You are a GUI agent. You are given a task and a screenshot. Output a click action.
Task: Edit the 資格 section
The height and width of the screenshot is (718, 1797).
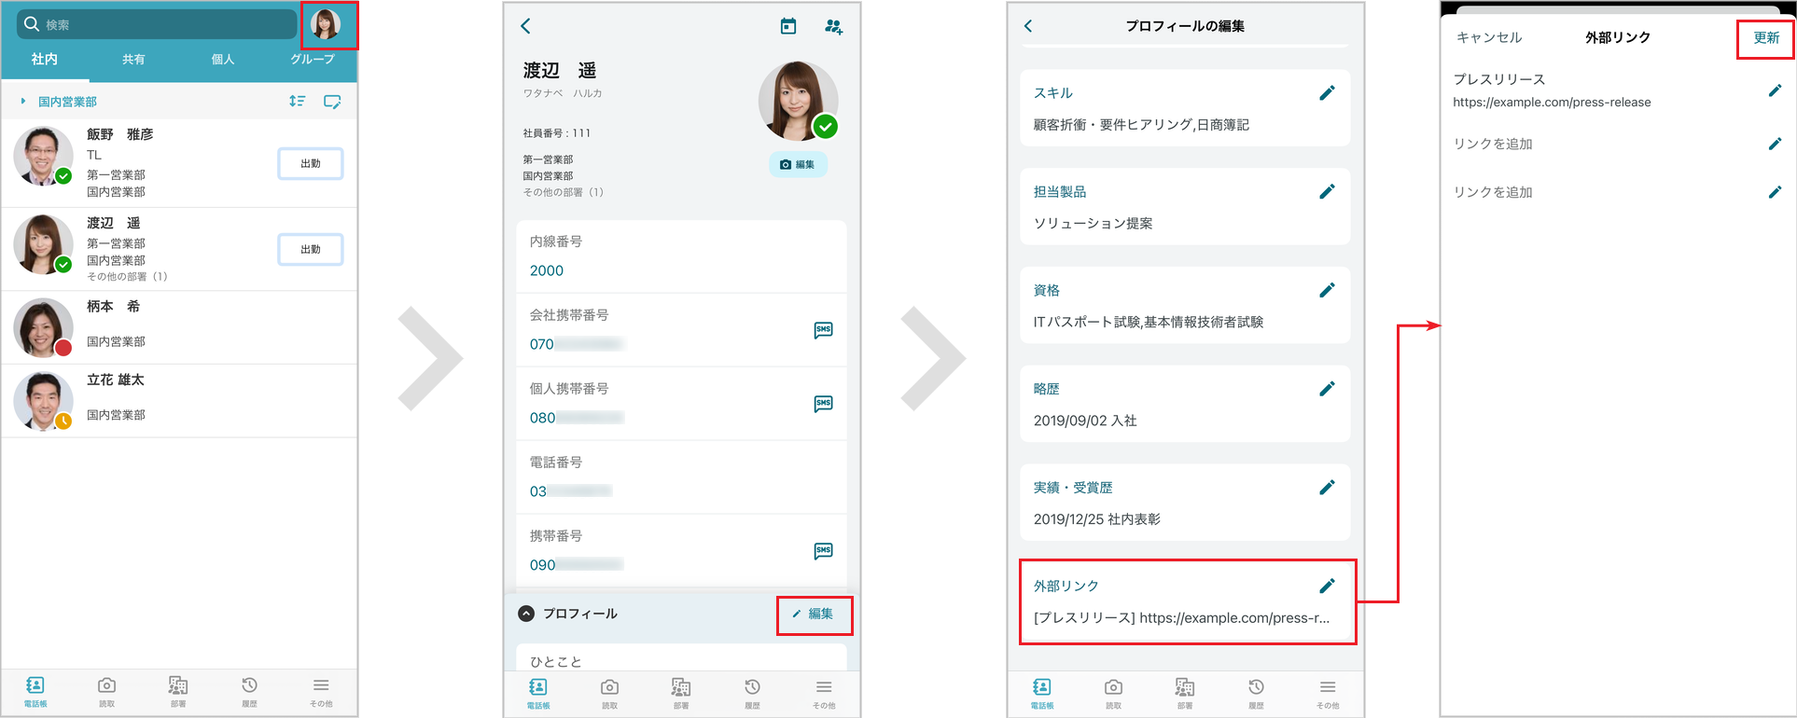(1327, 290)
